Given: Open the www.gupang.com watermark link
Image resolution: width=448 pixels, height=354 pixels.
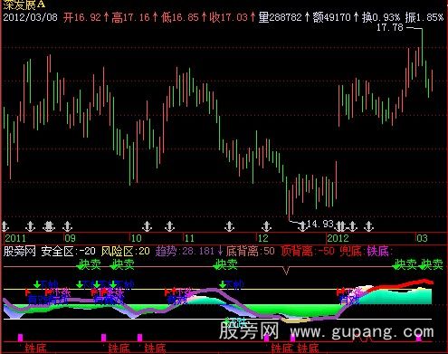Looking at the screenshot, I should click(362, 332).
